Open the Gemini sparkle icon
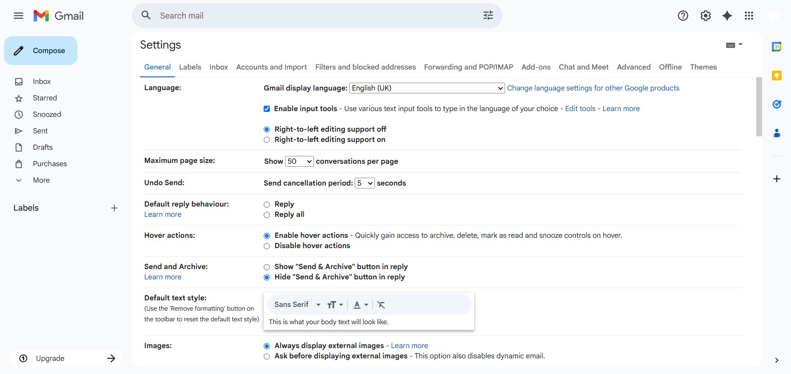Image resolution: width=791 pixels, height=374 pixels. pos(727,16)
